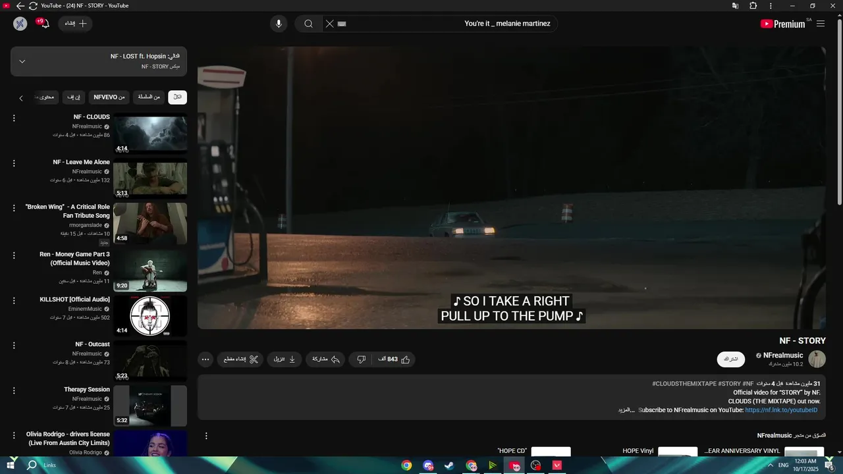Share the video with the share arrow button
Viewport: 843px width, 474px height.
click(x=325, y=359)
